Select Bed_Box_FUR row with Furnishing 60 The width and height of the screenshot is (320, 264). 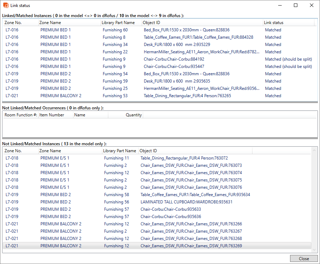pyautogui.click(x=186, y=30)
